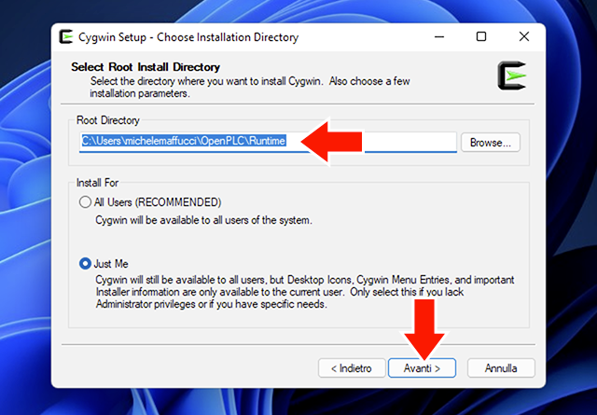Screen dimensions: 597x415
Task: Maximize the Cygwin Setup window
Action: click(481, 37)
